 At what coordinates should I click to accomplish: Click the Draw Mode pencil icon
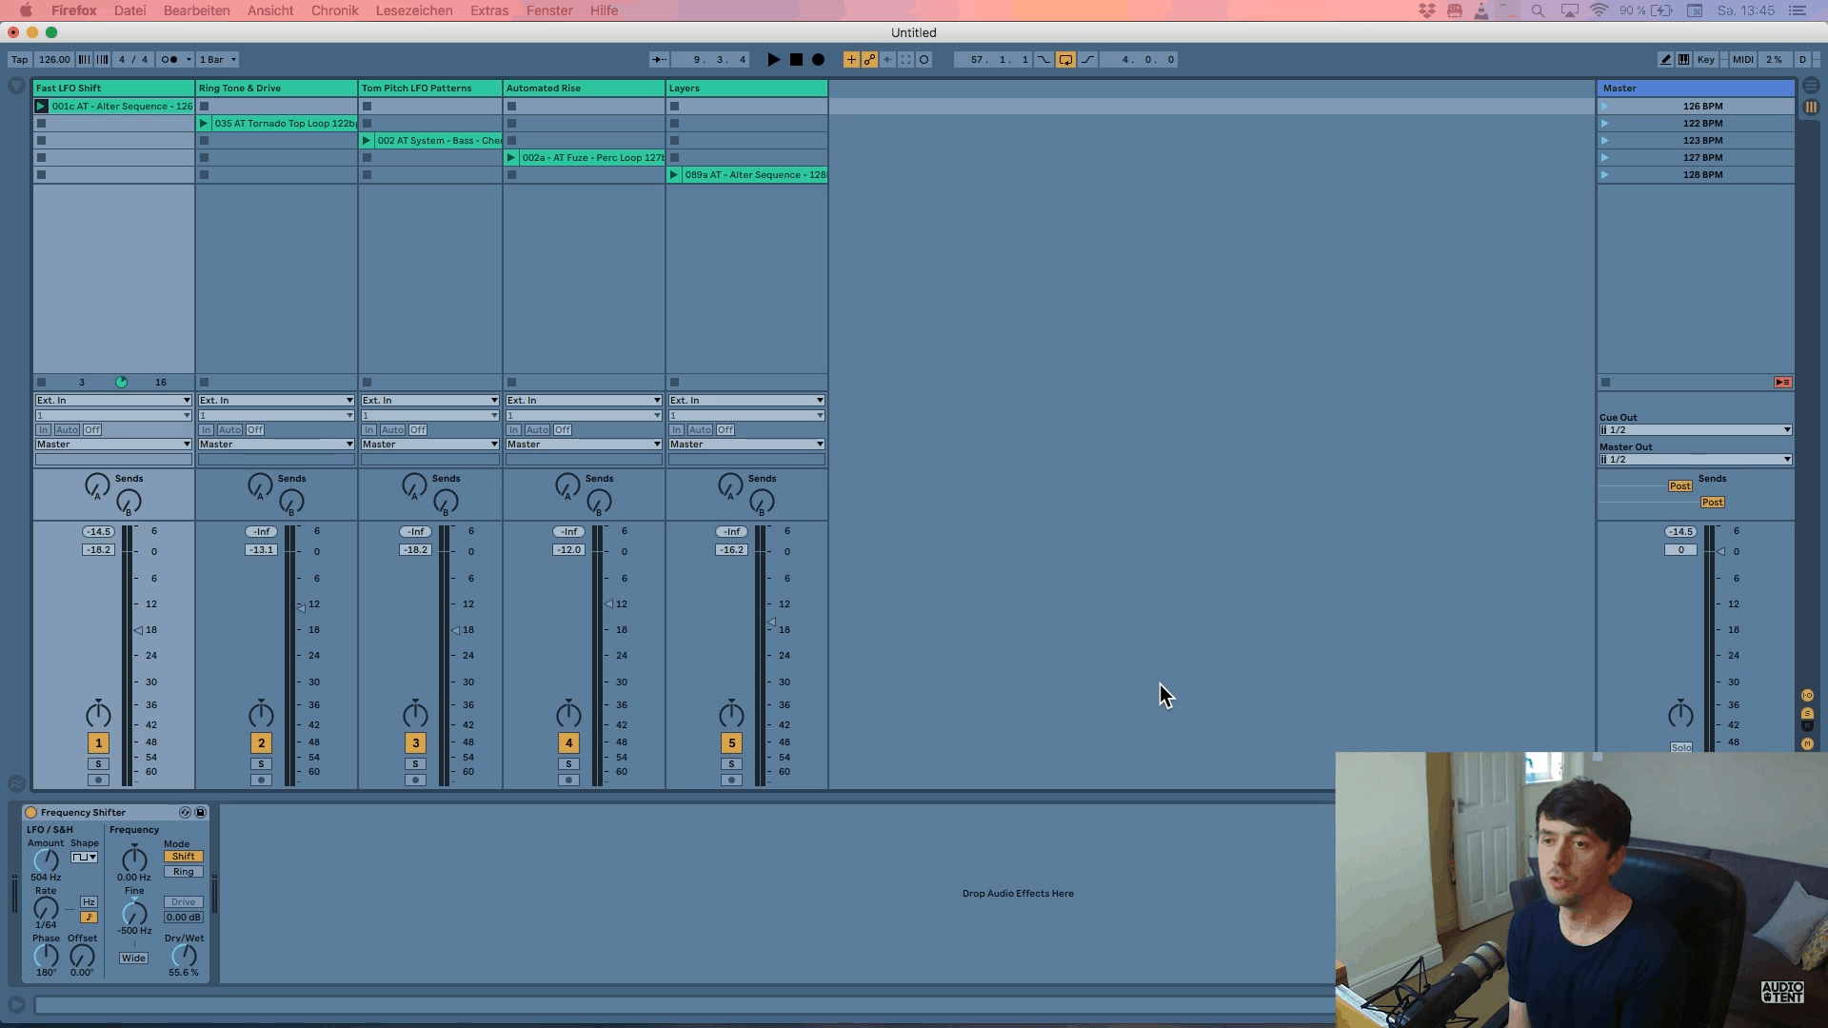1665,59
